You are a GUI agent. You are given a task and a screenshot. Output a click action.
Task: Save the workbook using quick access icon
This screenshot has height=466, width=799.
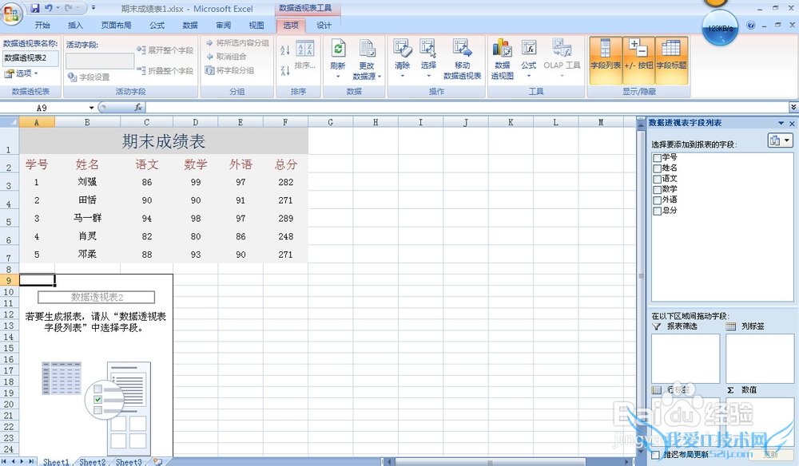pos(34,8)
